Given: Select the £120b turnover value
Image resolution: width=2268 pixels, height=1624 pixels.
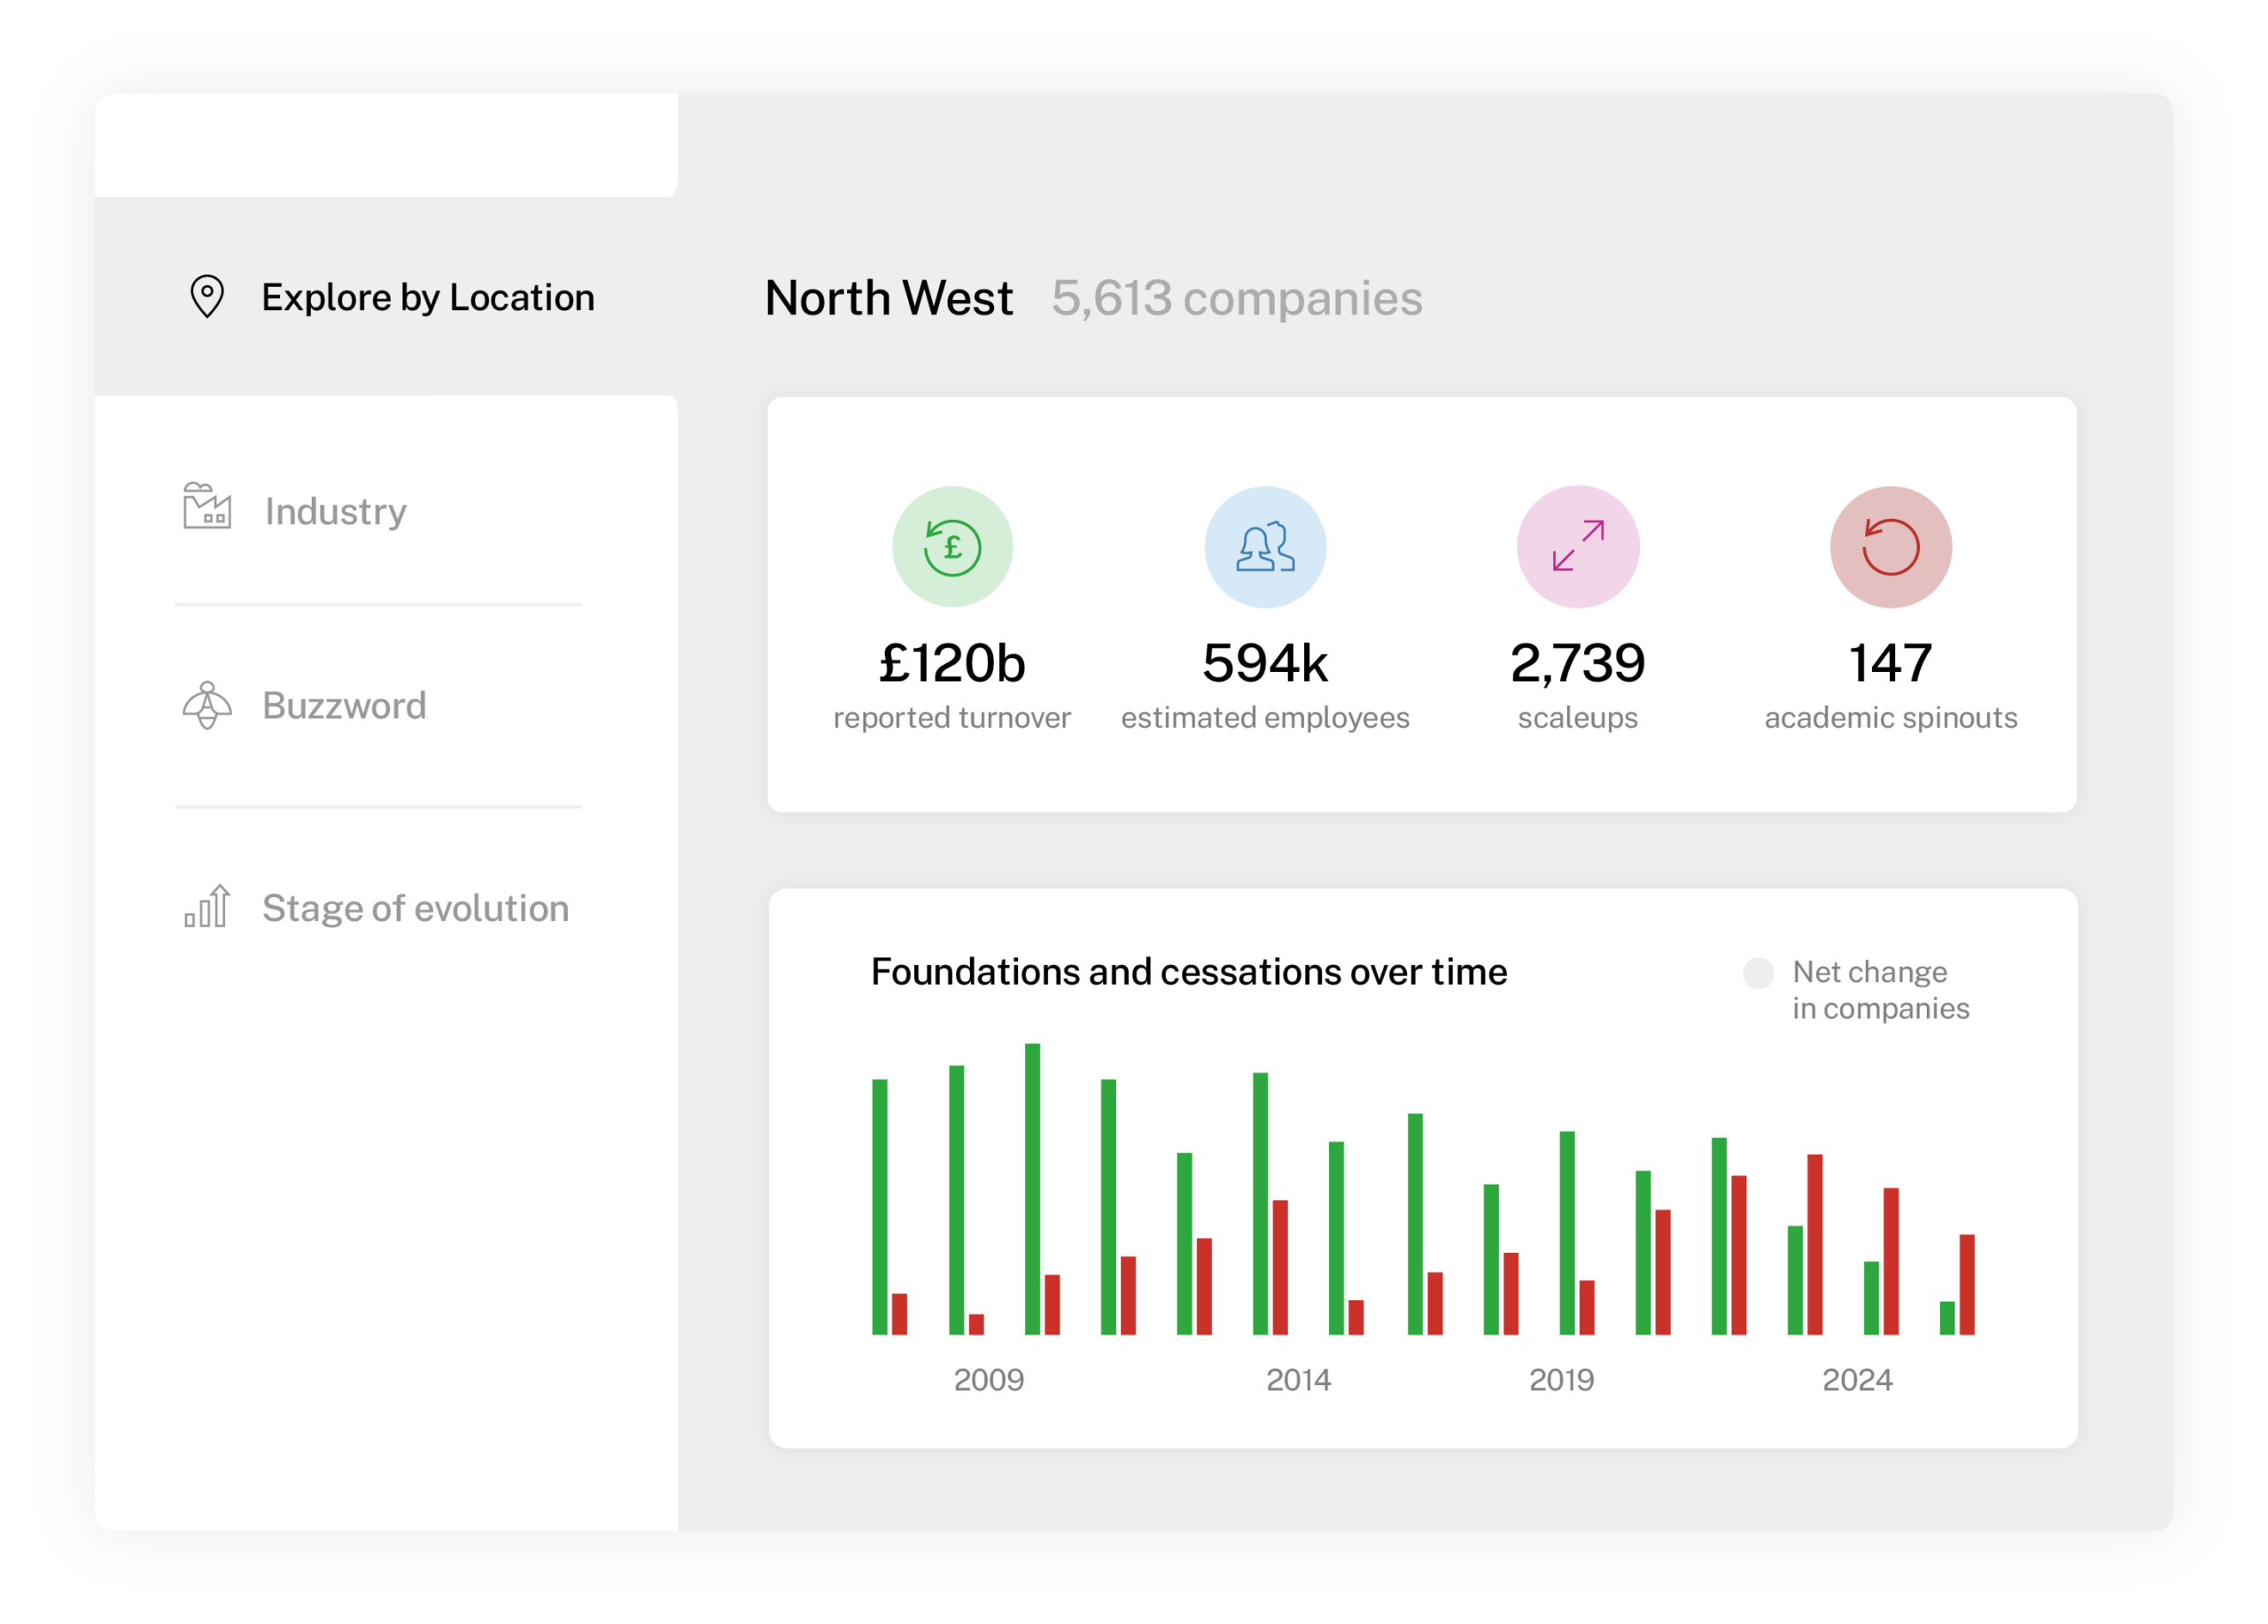Looking at the screenshot, I should click(x=952, y=663).
